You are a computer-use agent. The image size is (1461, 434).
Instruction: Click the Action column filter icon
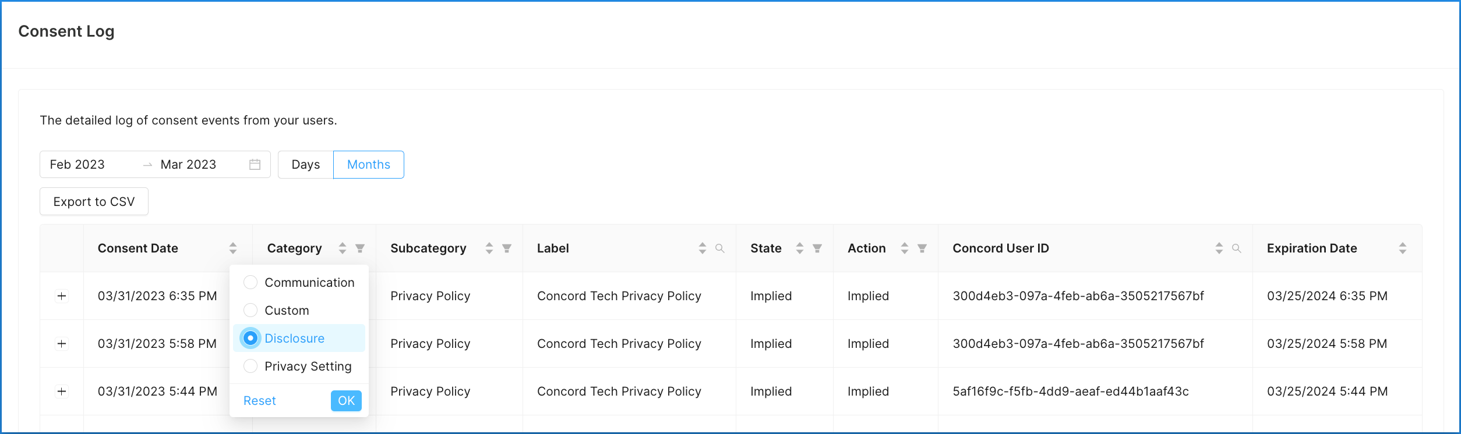pos(922,248)
